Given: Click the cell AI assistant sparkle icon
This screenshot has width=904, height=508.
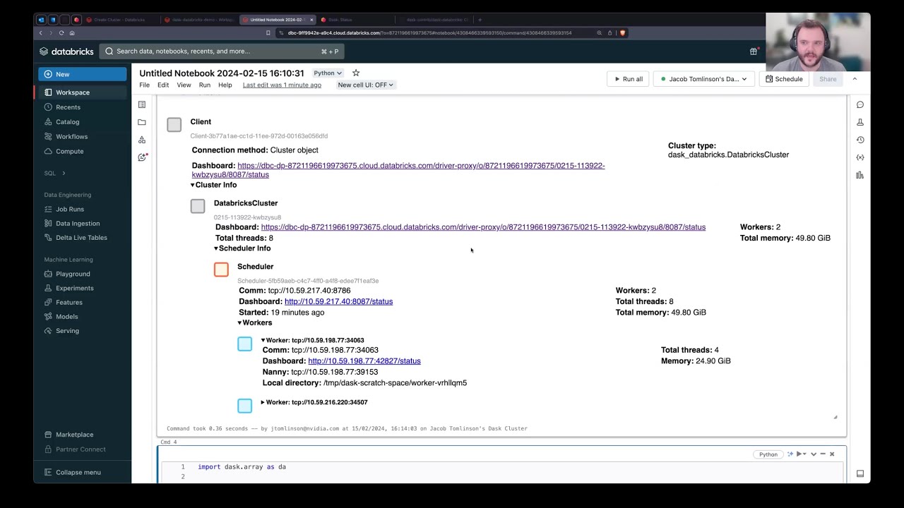Looking at the screenshot, I should [790, 454].
